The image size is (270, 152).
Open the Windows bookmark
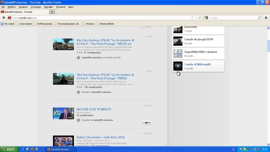click(x=88, y=24)
